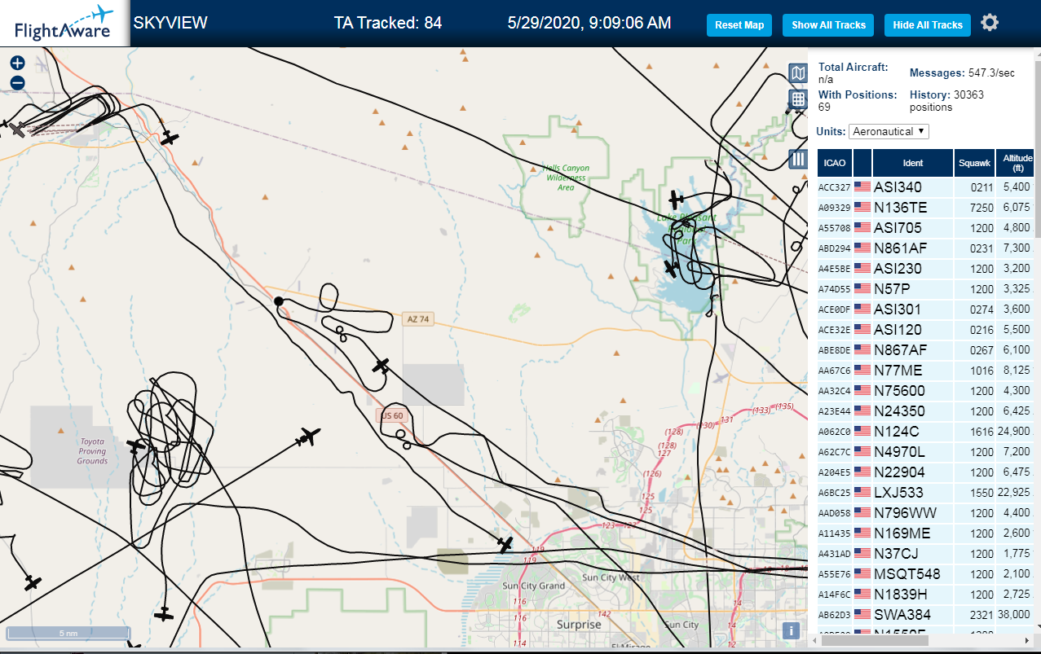Sort table by Ident column header
This screenshot has height=654, width=1041.
pos(913,163)
